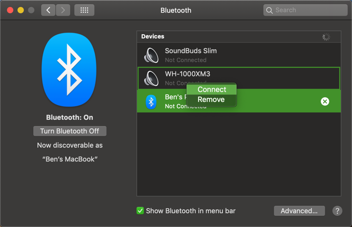The image size is (352, 227).
Task: Turn Bluetooth Off
Action: click(x=70, y=131)
